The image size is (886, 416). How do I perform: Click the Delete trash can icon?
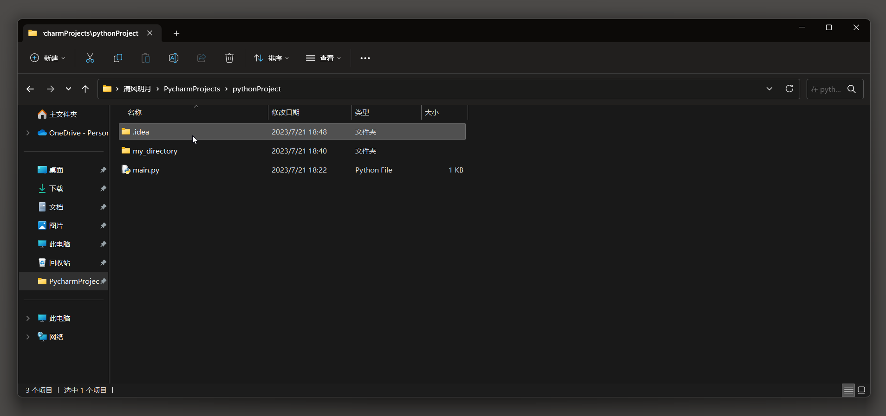pyautogui.click(x=229, y=58)
